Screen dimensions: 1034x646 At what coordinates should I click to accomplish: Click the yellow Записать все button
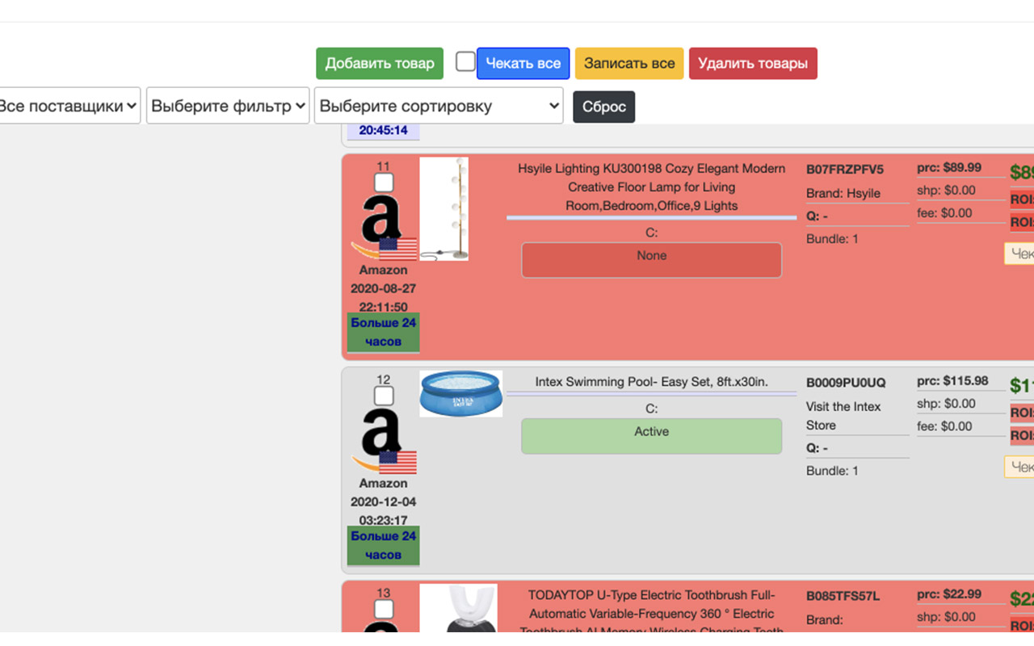629,63
